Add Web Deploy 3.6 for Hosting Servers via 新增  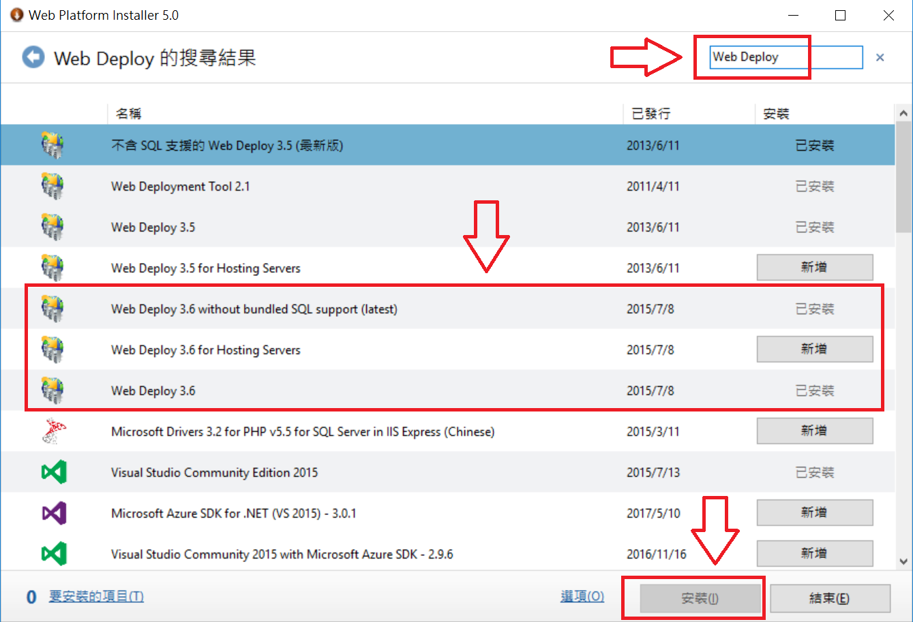point(815,349)
